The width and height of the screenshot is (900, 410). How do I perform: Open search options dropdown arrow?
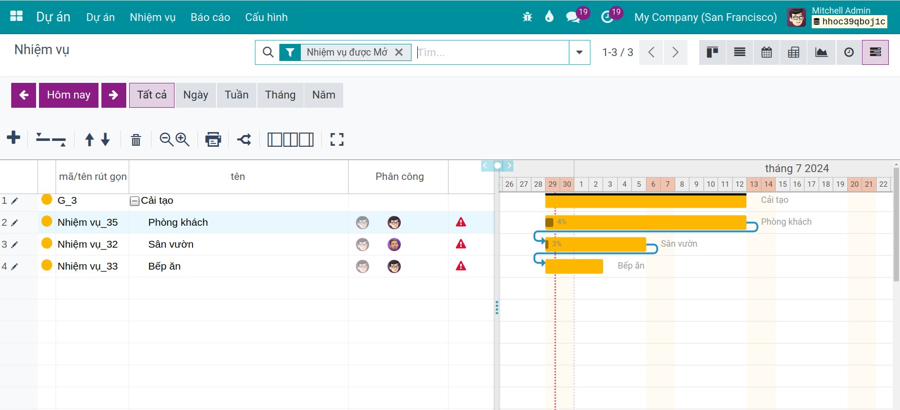(579, 52)
